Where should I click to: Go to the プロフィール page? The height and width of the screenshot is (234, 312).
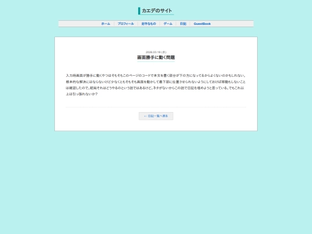tap(125, 24)
